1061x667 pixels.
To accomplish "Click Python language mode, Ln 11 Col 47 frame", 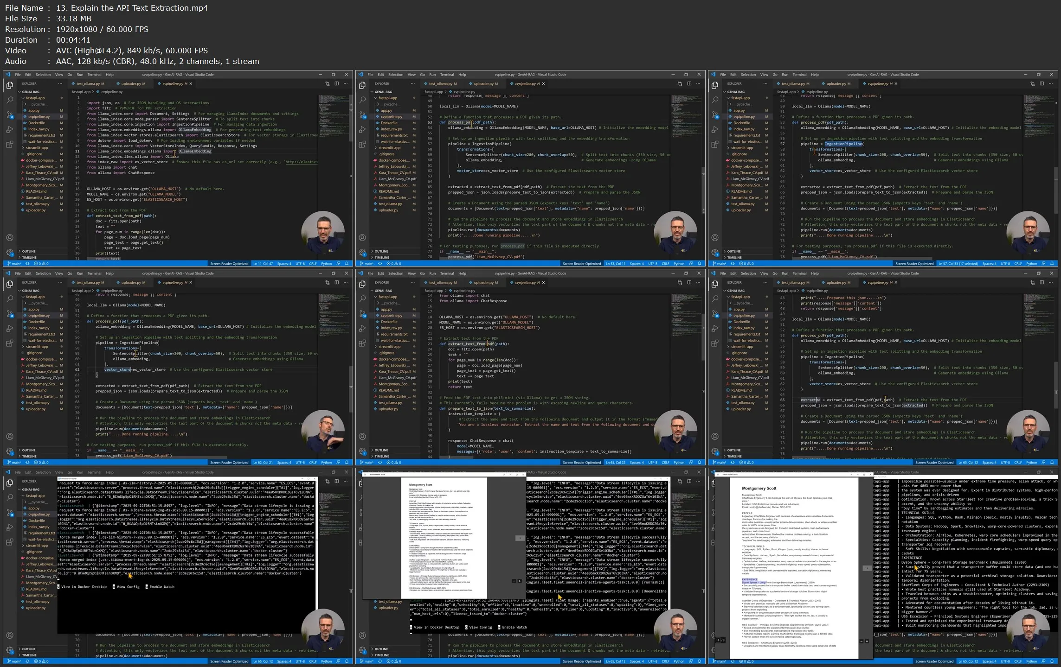I will 326,264.
